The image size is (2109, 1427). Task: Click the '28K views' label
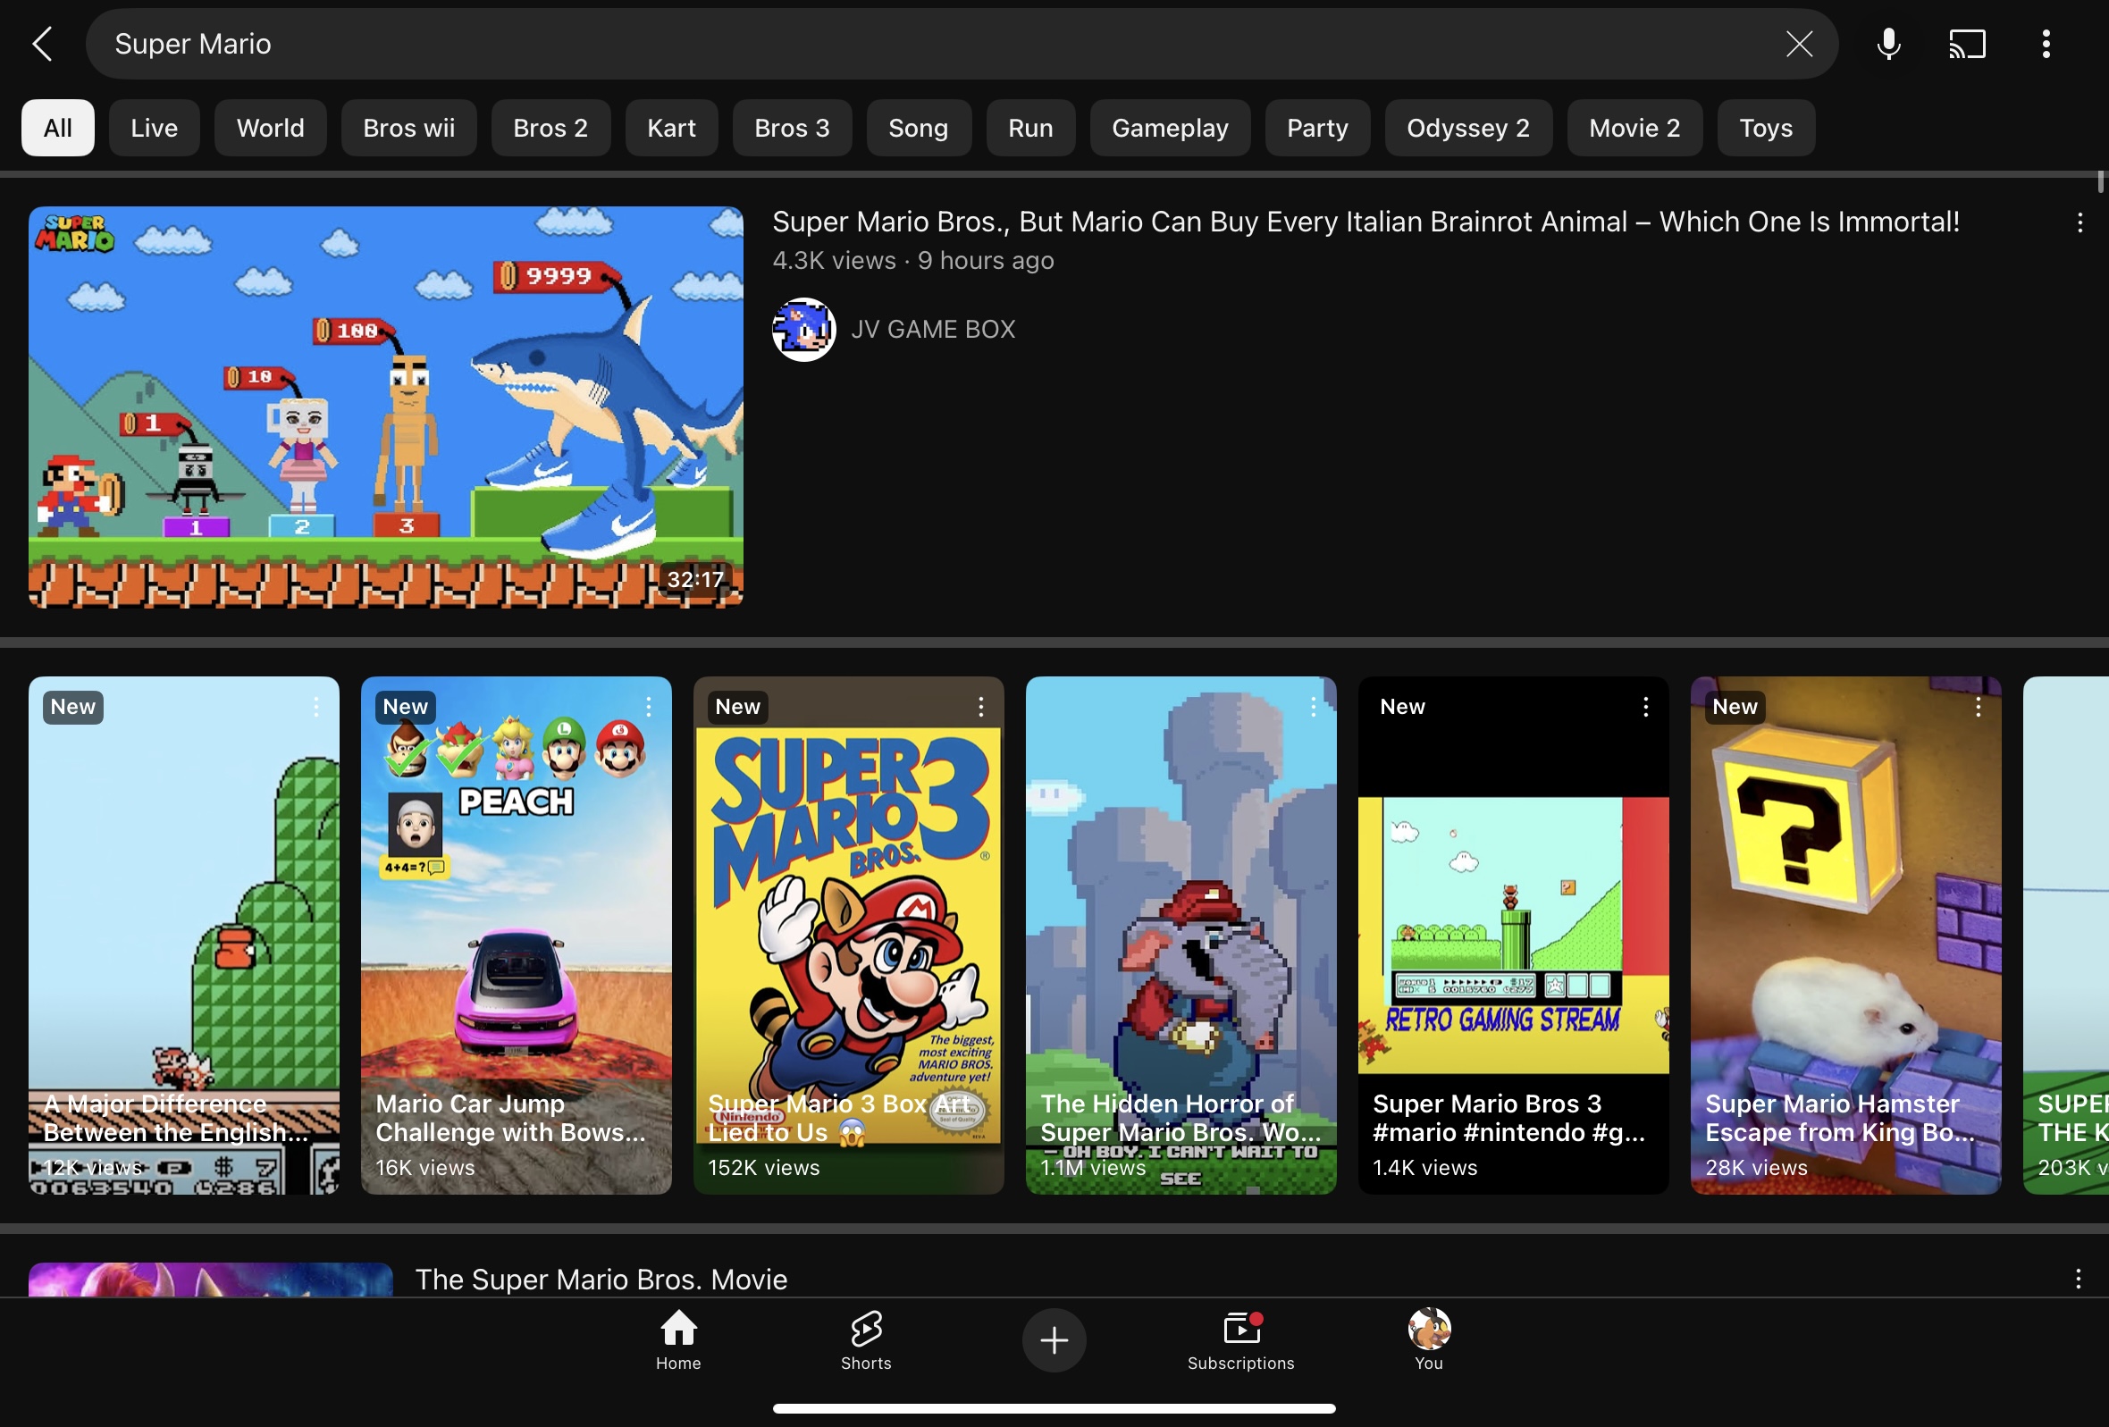(1756, 1169)
